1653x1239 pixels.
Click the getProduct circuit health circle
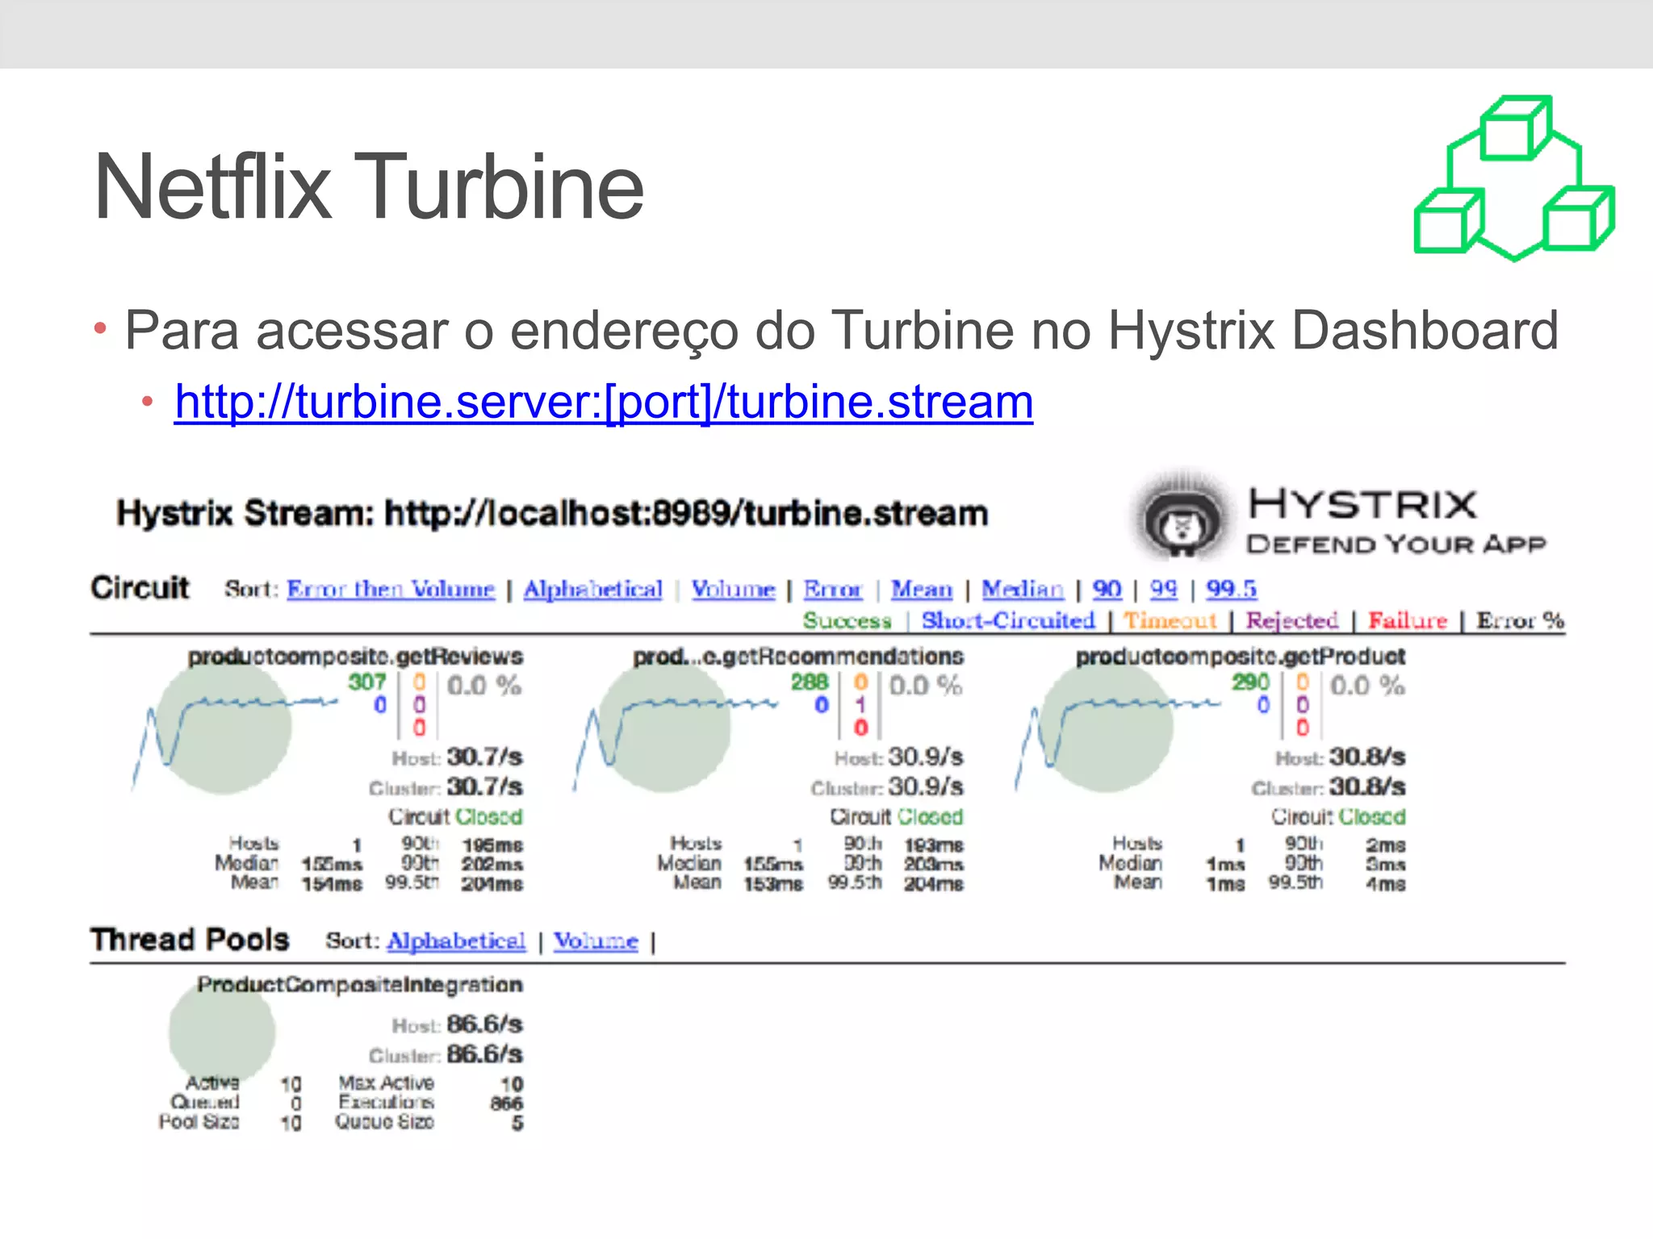click(1107, 727)
